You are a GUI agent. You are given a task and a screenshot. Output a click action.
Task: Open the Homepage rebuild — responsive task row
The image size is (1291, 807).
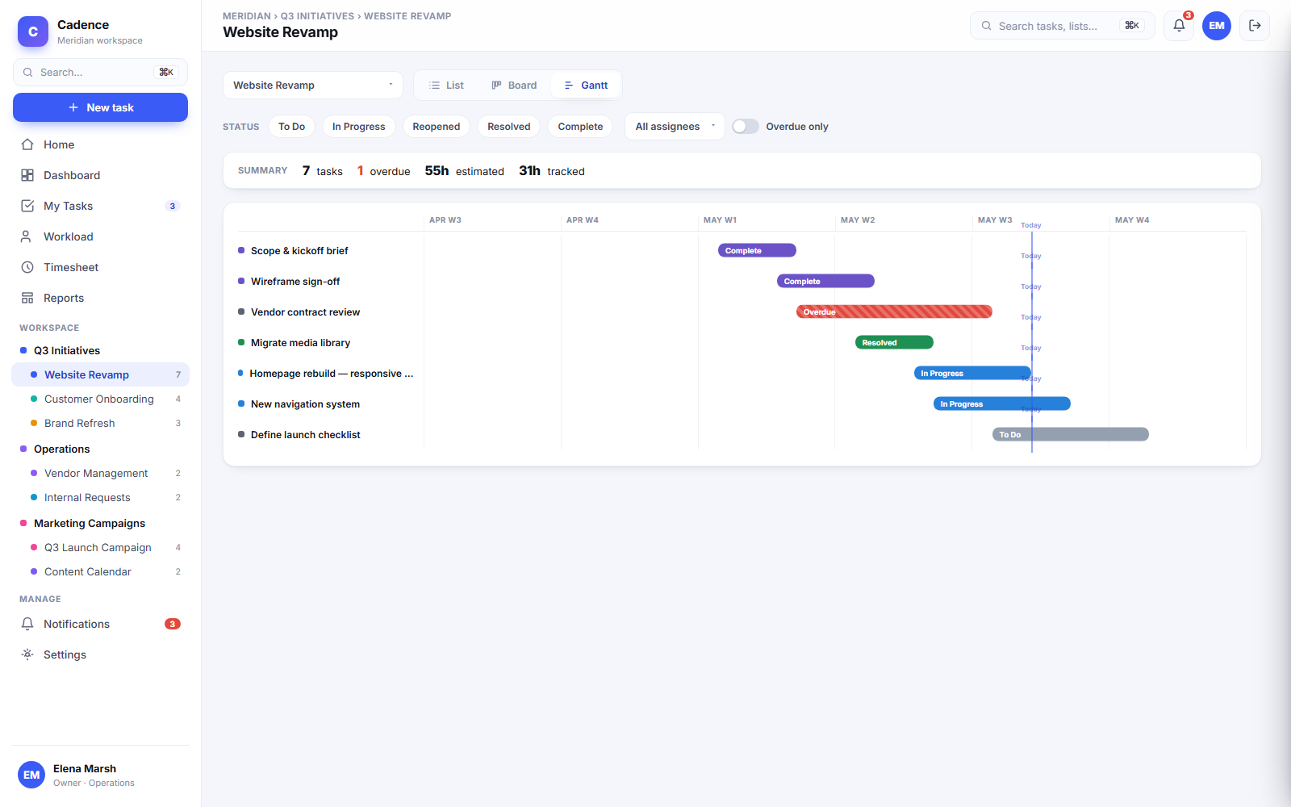click(x=326, y=374)
